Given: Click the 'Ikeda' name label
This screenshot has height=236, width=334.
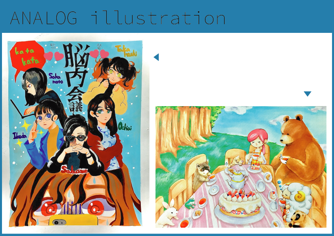Looking at the screenshot, I should (20, 136).
